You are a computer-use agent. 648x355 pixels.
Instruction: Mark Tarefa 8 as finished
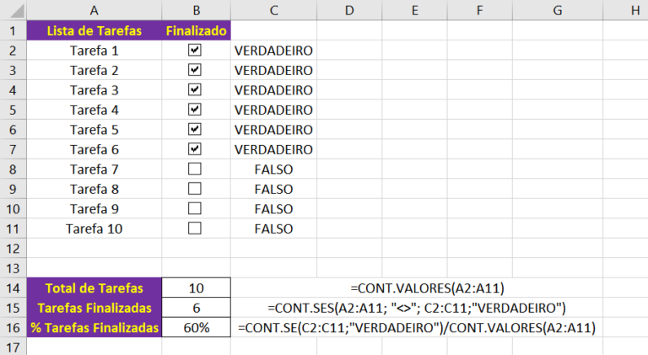(195, 188)
